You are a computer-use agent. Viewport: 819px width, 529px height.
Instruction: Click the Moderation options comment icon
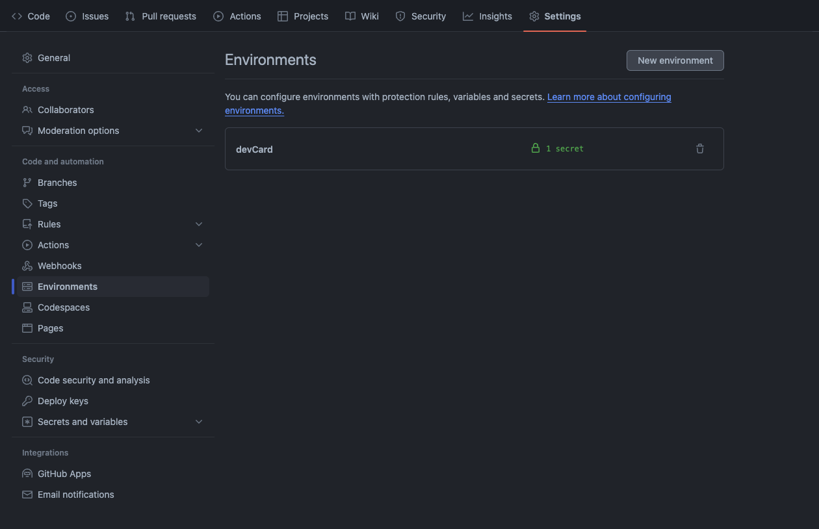point(27,131)
